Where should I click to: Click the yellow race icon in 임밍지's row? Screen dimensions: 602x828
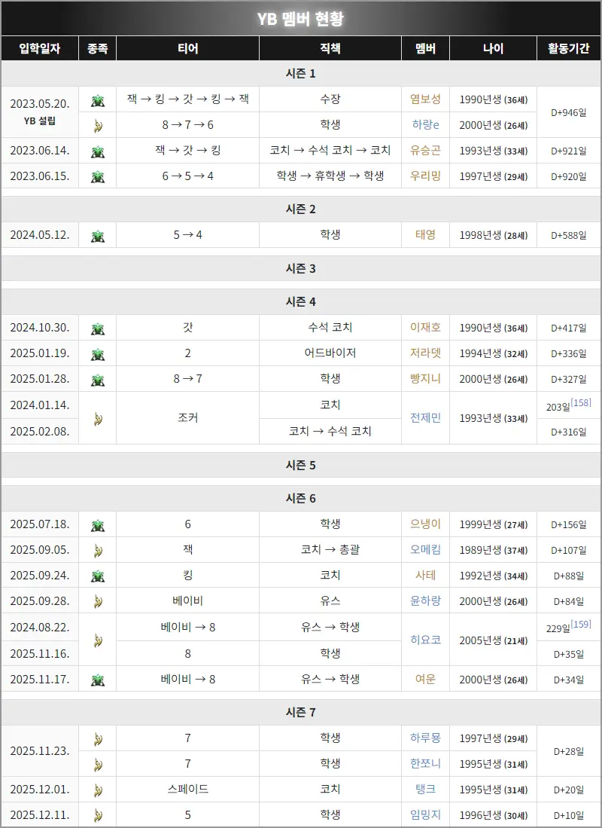click(x=98, y=816)
